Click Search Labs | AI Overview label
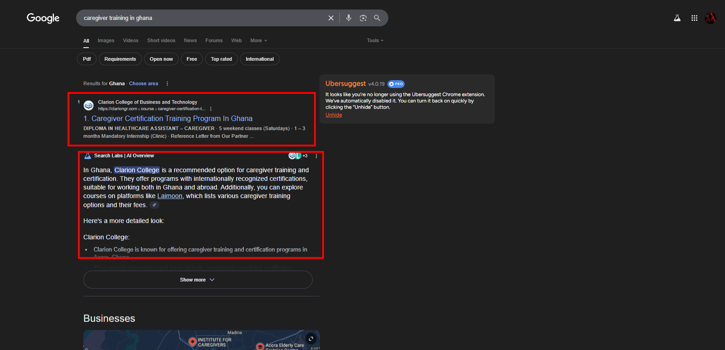Viewport: 725px width, 350px height. click(124, 156)
